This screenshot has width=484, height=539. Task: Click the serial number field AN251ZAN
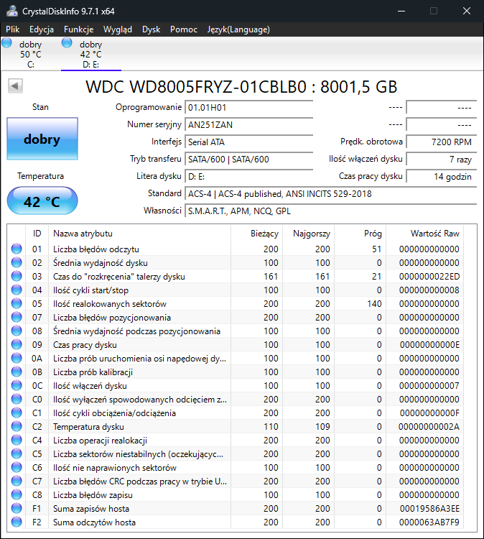pos(249,124)
